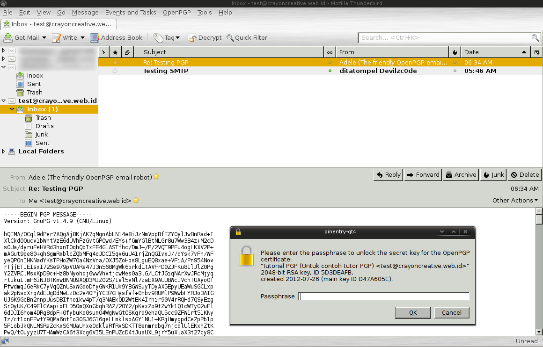This screenshot has height=347, width=543.
Task: Toggle the Quick Filter bar
Action: click(247, 37)
